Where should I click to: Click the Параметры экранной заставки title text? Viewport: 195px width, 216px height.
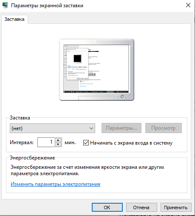point(47,6)
